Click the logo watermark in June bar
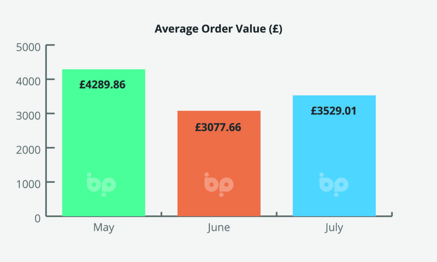This screenshot has height=262, width=437. 219,184
